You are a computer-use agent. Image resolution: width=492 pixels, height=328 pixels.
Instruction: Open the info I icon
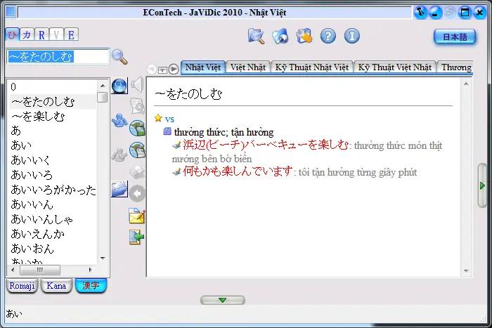tap(352, 36)
